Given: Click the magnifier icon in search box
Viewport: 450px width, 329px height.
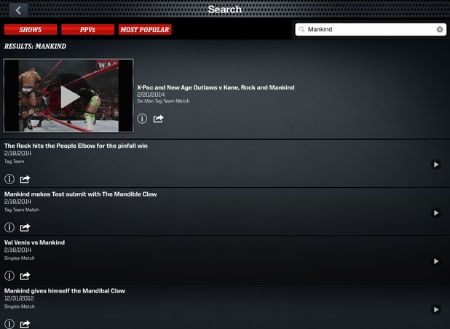Looking at the screenshot, I should tap(301, 29).
